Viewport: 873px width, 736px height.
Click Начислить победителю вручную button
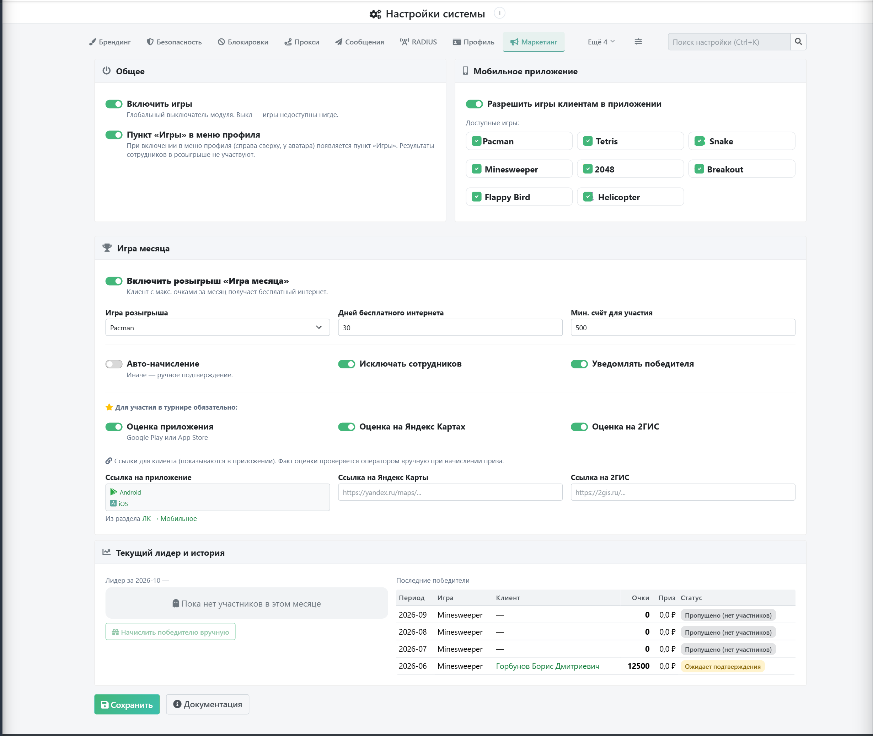[x=170, y=632]
